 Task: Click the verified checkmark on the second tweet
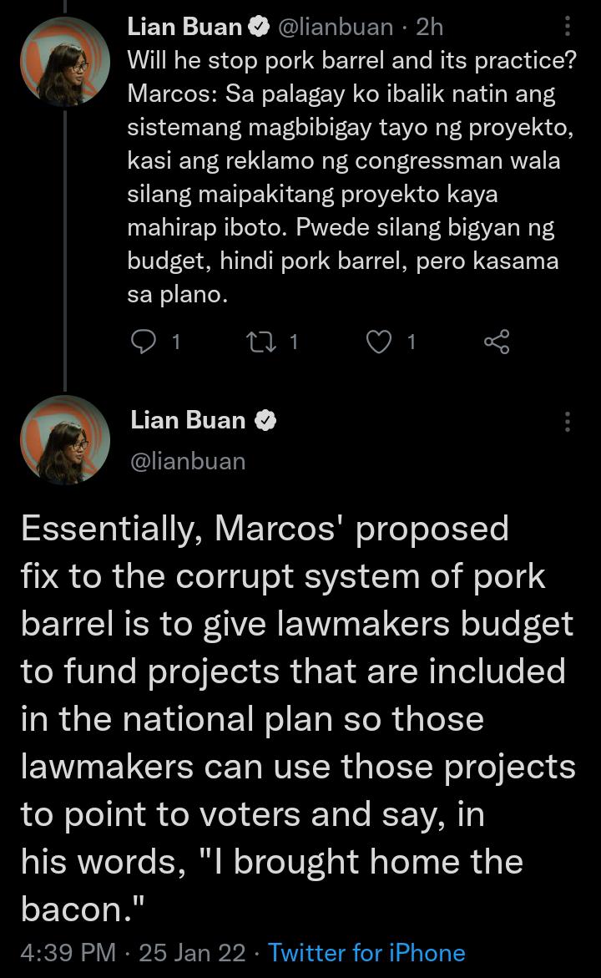point(266,420)
